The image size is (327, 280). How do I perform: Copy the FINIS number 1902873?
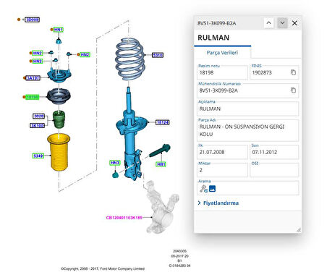click(x=293, y=72)
